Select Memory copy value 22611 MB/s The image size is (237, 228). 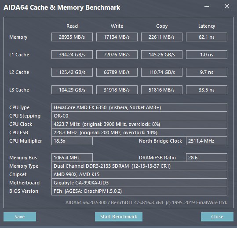point(162,37)
